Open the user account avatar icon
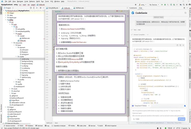Screen dimensions: 191x129 190,5
